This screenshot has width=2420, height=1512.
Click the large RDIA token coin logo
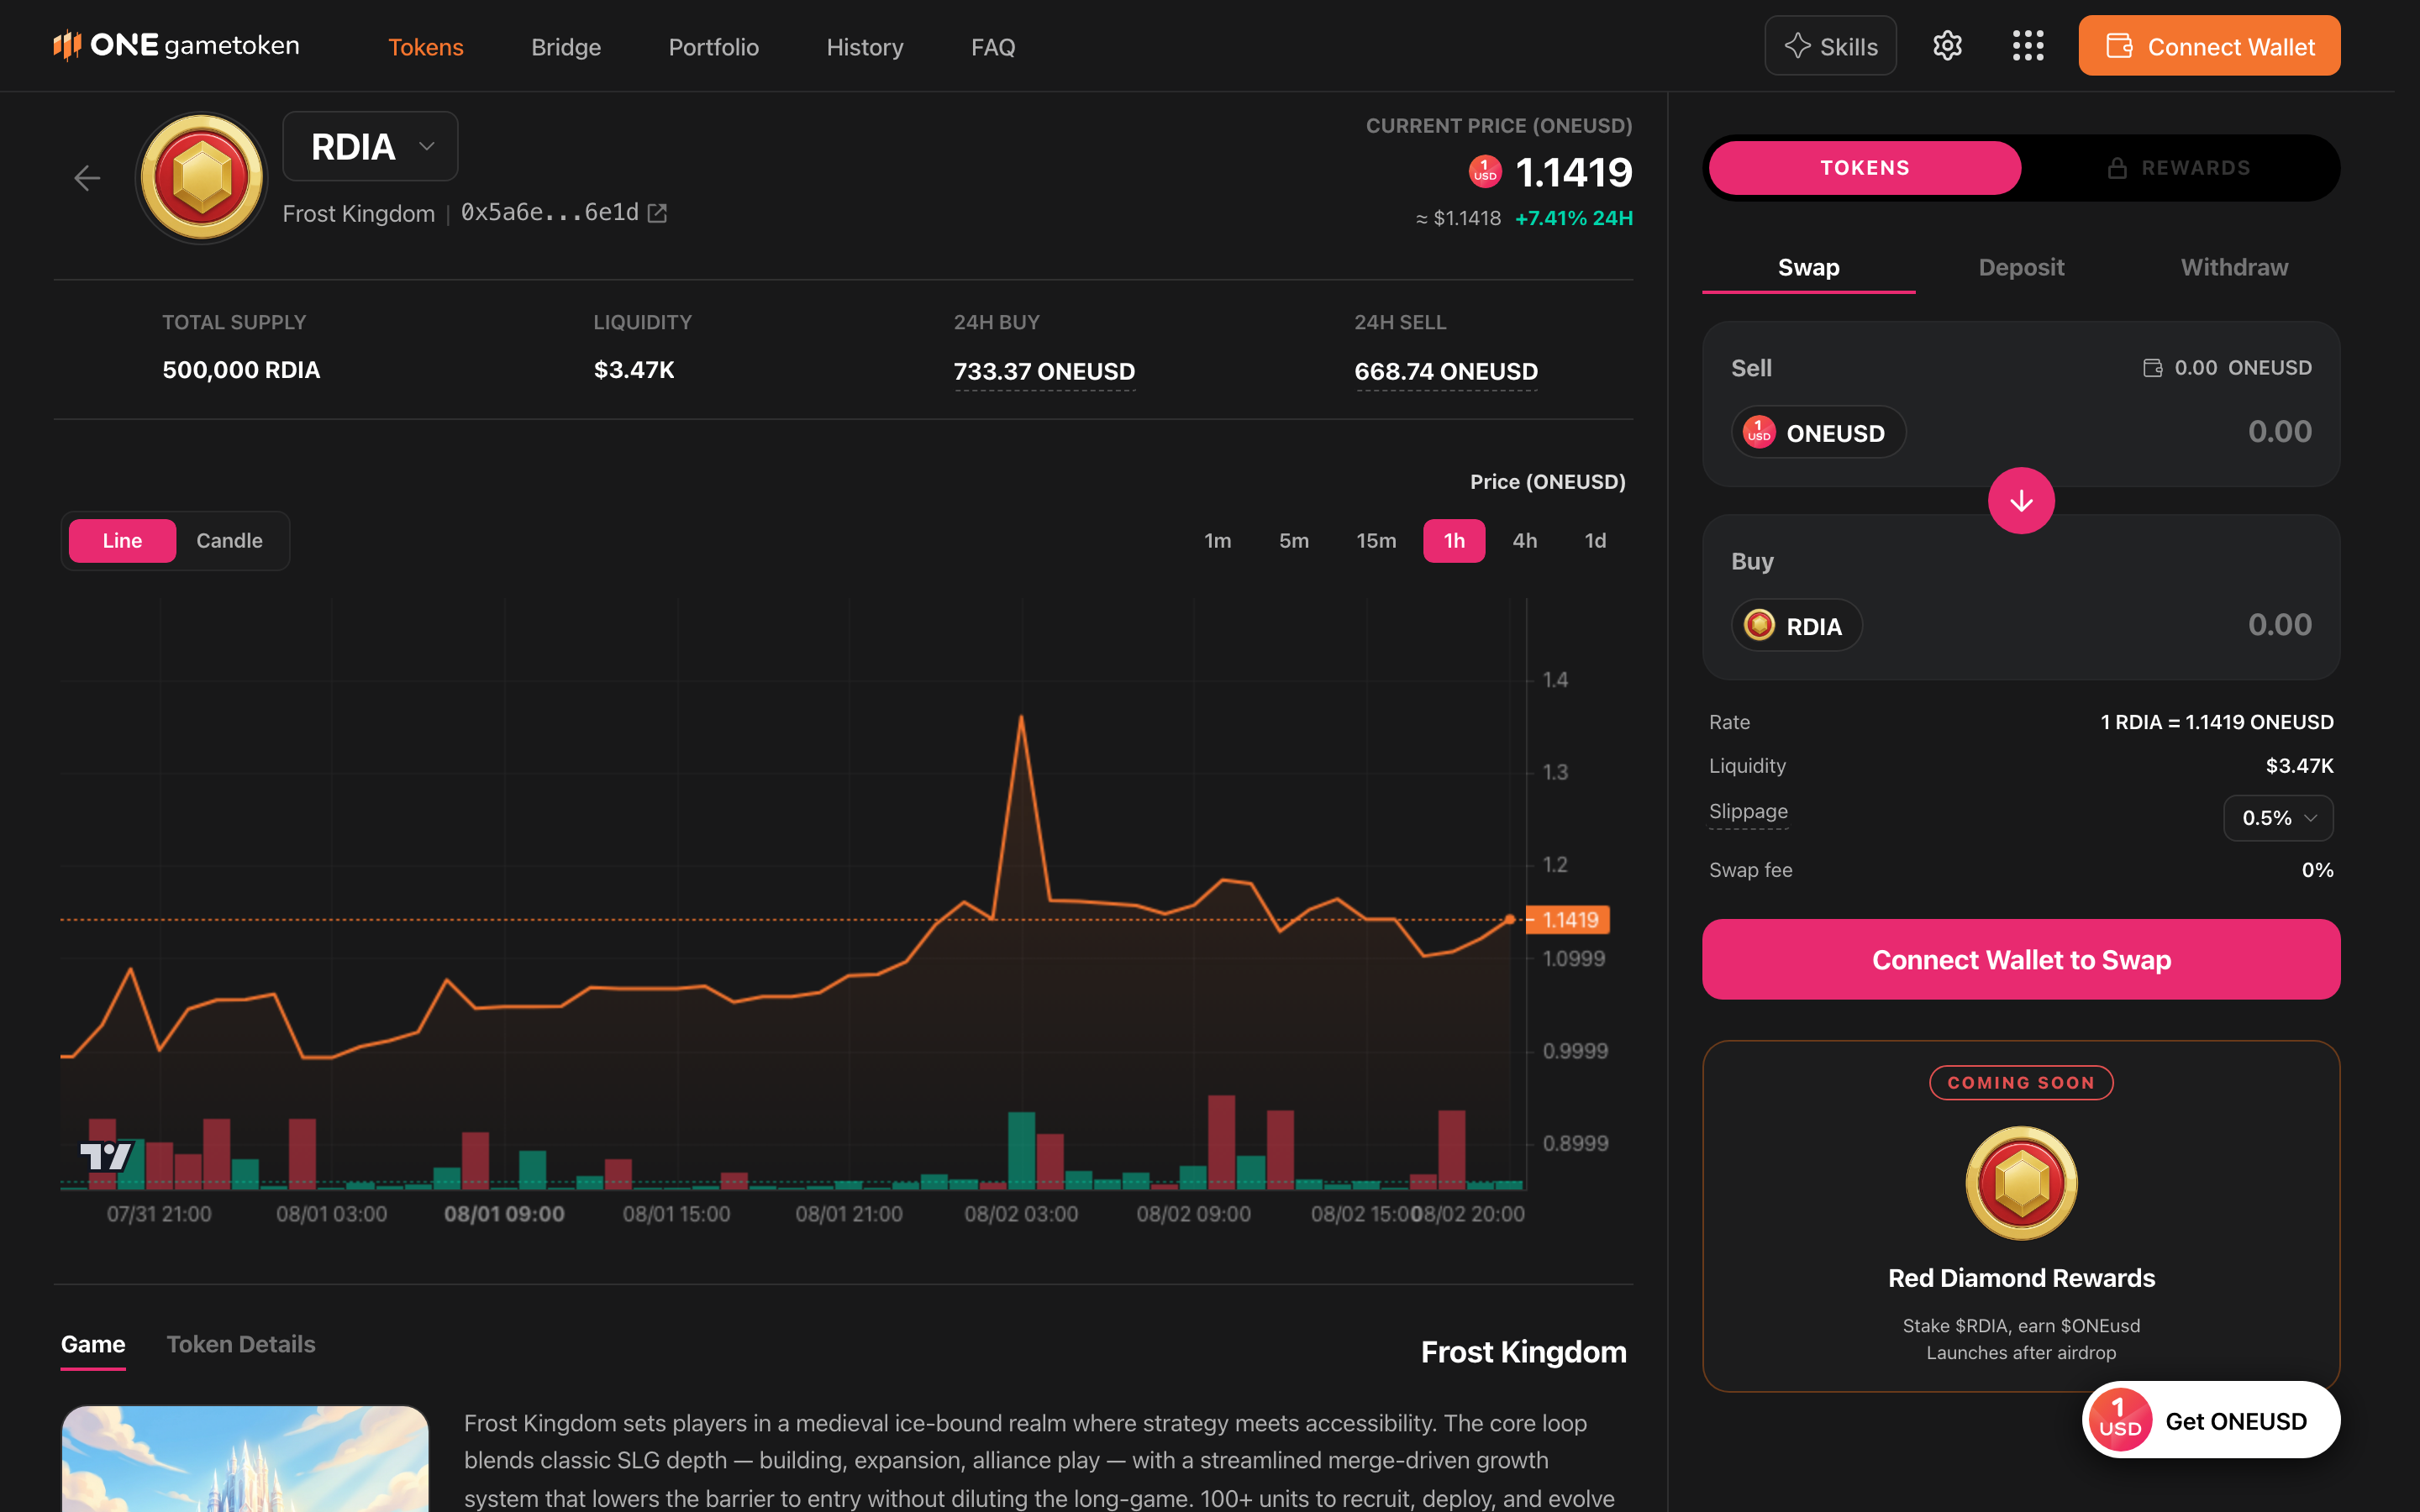coord(202,177)
